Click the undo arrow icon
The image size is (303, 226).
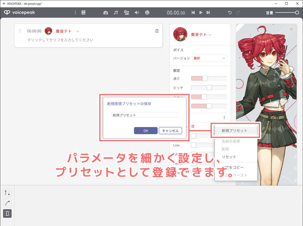[230, 13]
